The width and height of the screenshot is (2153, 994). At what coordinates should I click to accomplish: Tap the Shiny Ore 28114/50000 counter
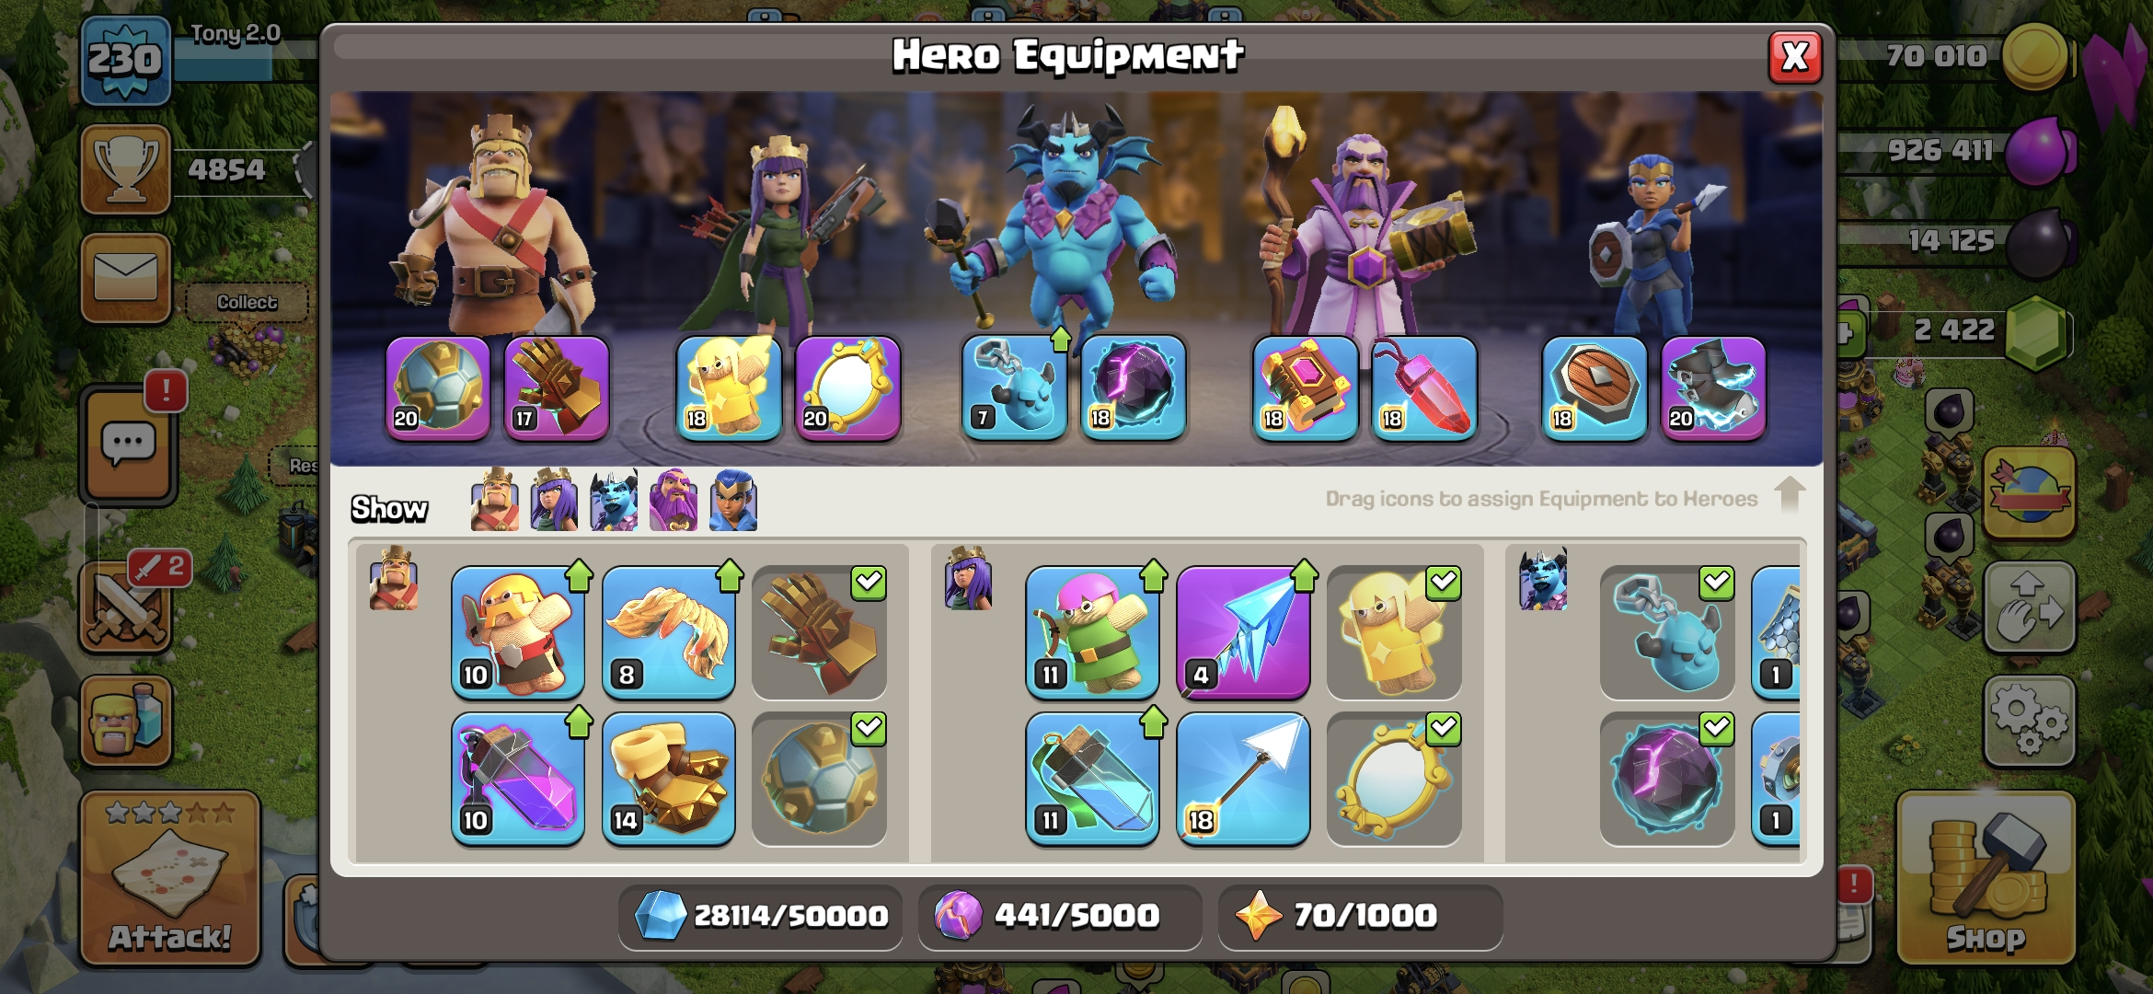coord(760,917)
